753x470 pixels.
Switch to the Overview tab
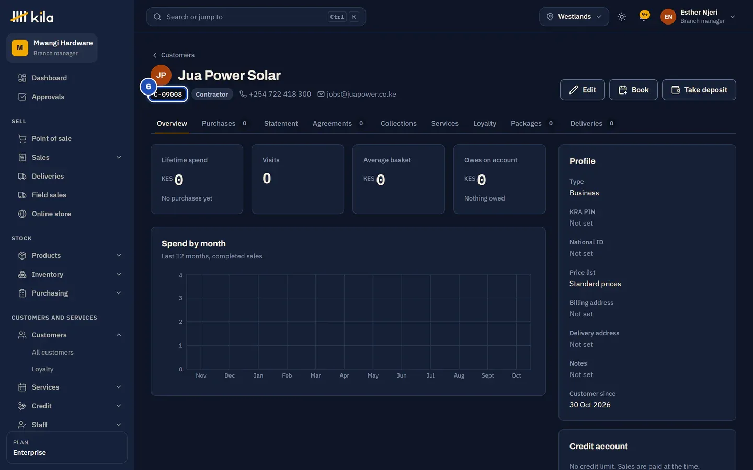click(x=172, y=124)
